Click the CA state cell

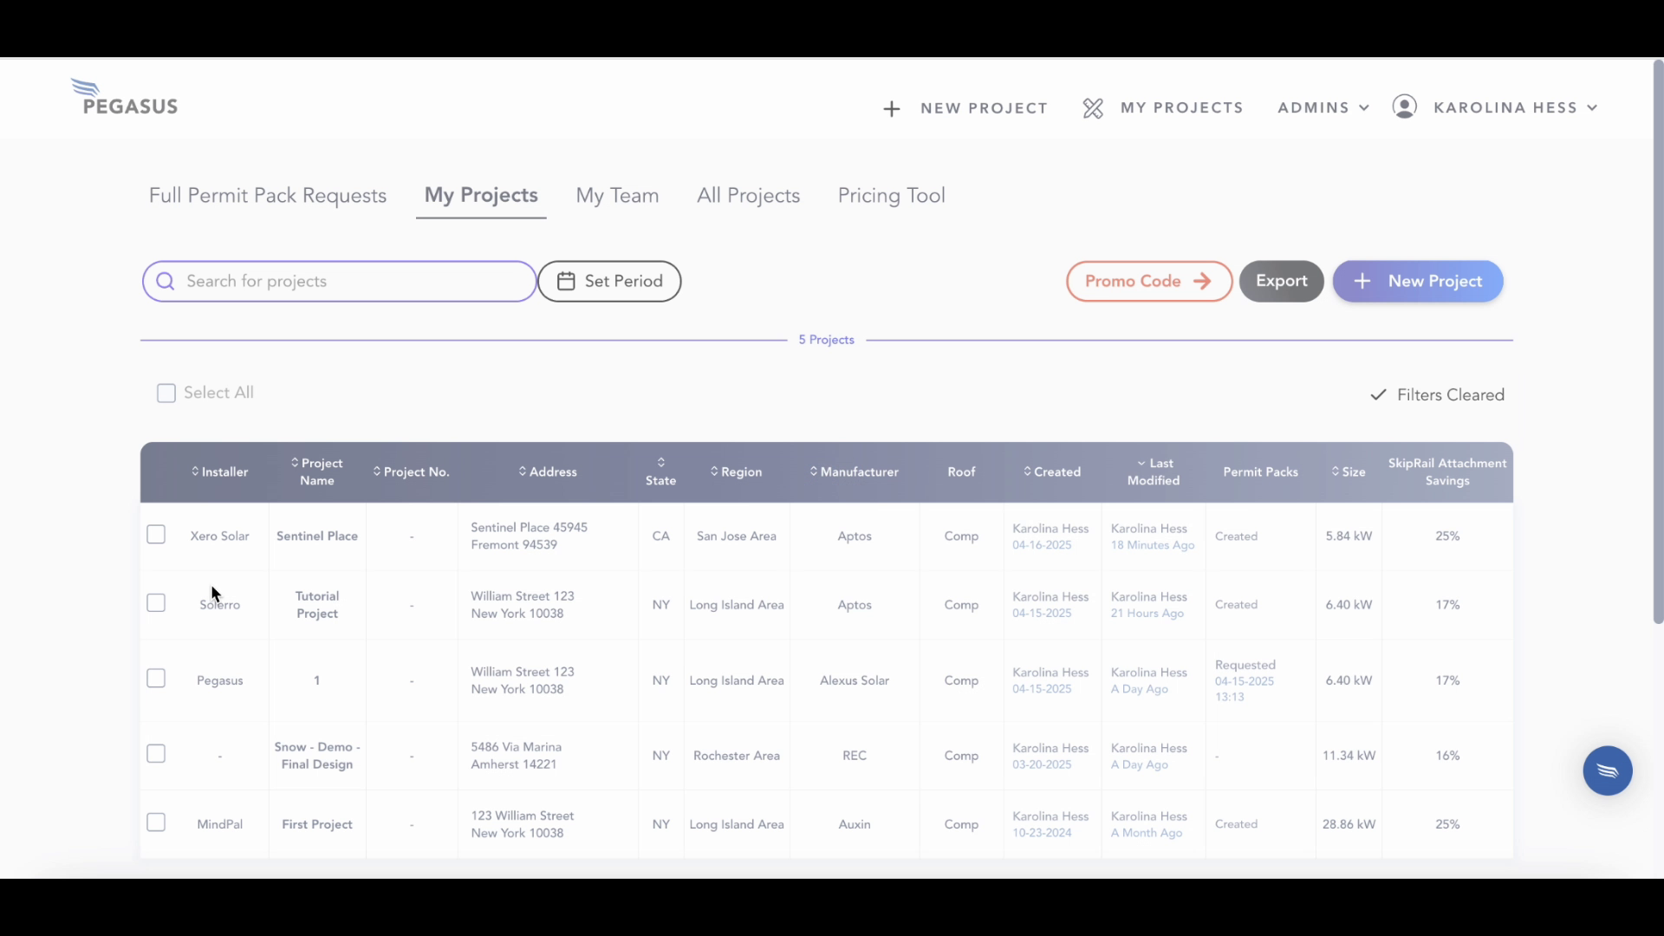pos(661,536)
